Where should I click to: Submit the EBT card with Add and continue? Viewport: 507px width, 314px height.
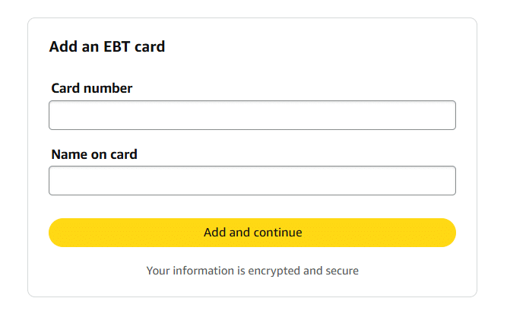pos(252,233)
